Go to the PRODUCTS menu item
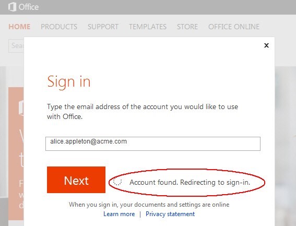The height and width of the screenshot is (226, 296). click(x=59, y=27)
